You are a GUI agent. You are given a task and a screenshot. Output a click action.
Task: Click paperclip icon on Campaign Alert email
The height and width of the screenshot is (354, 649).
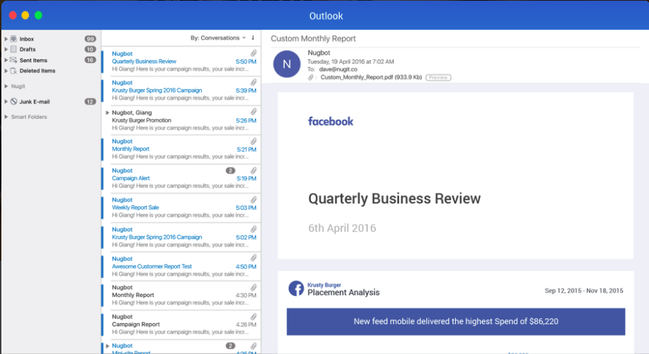pos(253,170)
